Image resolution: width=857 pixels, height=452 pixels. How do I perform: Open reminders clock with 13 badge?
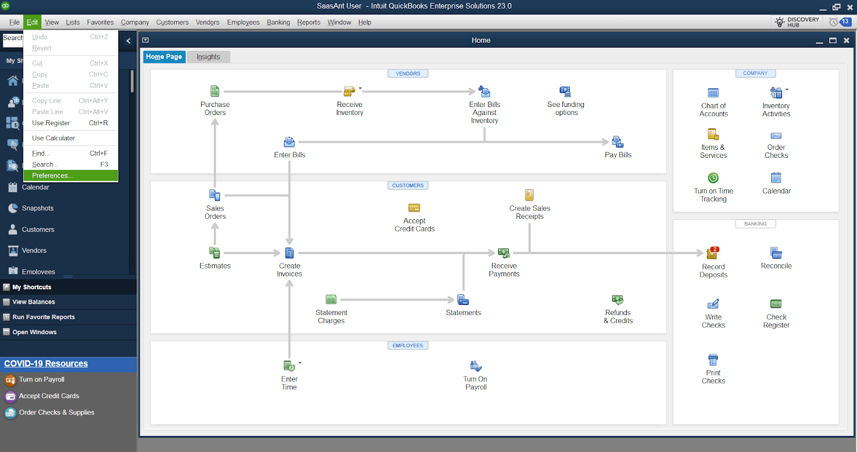(x=840, y=22)
